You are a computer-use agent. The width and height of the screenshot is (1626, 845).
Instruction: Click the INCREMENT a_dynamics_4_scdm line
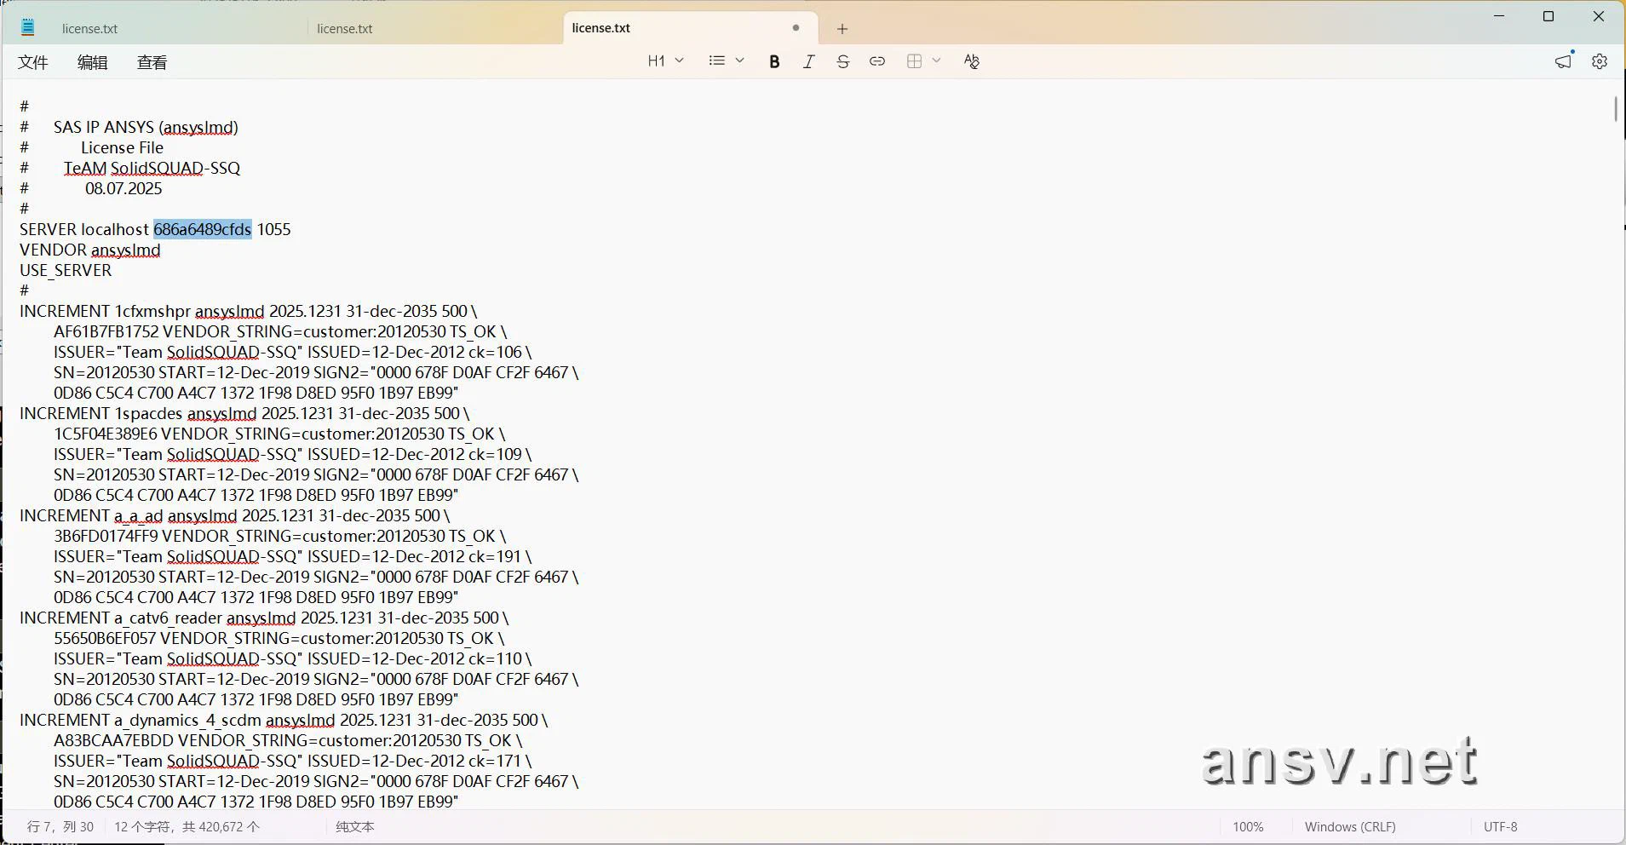click(x=284, y=720)
